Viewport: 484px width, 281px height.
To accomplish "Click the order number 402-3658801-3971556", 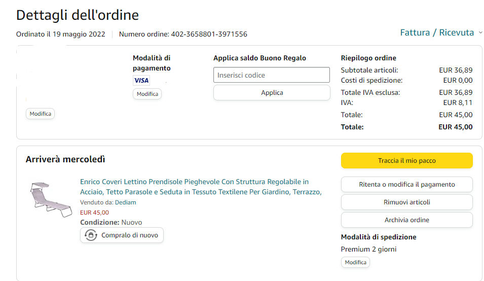I will [209, 34].
